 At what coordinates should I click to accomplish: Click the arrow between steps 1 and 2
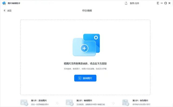[57, 103]
